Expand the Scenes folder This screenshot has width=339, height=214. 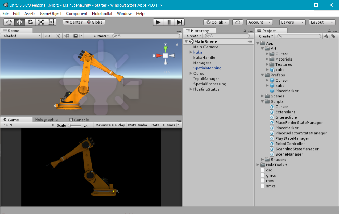click(x=262, y=96)
